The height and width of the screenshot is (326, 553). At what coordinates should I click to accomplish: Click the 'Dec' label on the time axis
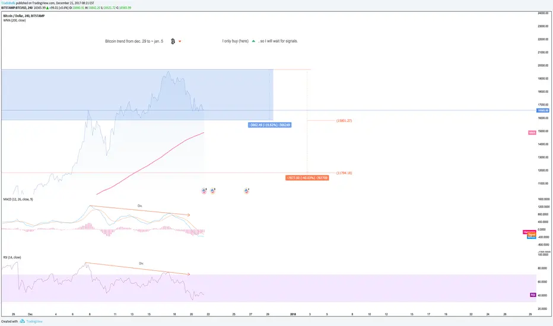(30, 314)
